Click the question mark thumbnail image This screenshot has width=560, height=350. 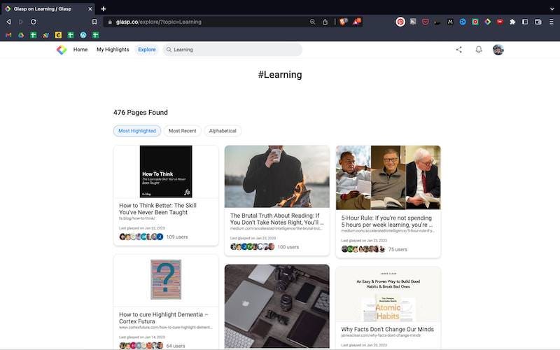(166, 279)
